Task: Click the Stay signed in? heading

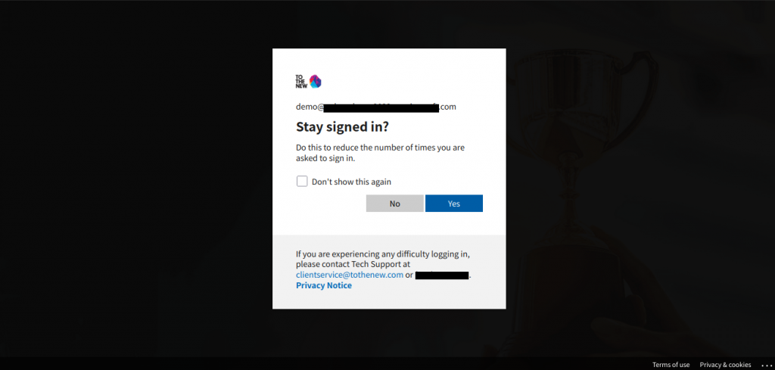Action: click(x=343, y=127)
